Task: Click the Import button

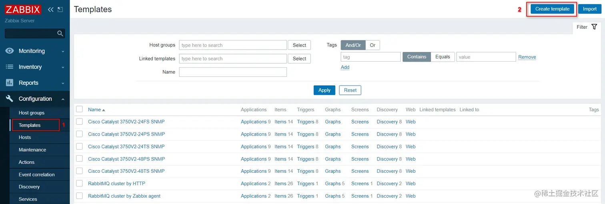Action: (x=589, y=9)
